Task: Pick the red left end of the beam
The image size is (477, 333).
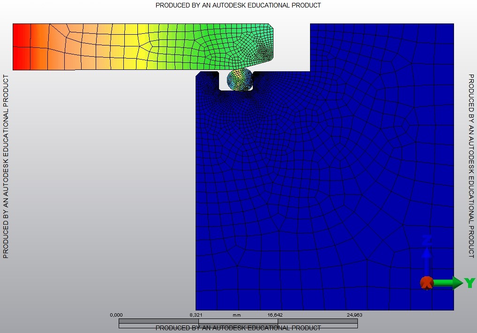Action: click(x=21, y=47)
